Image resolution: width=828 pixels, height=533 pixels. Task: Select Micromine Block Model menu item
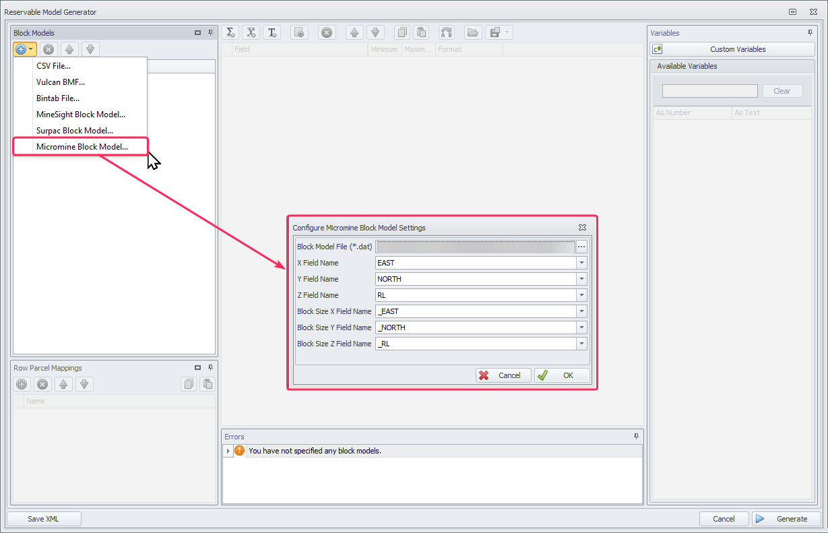point(82,147)
